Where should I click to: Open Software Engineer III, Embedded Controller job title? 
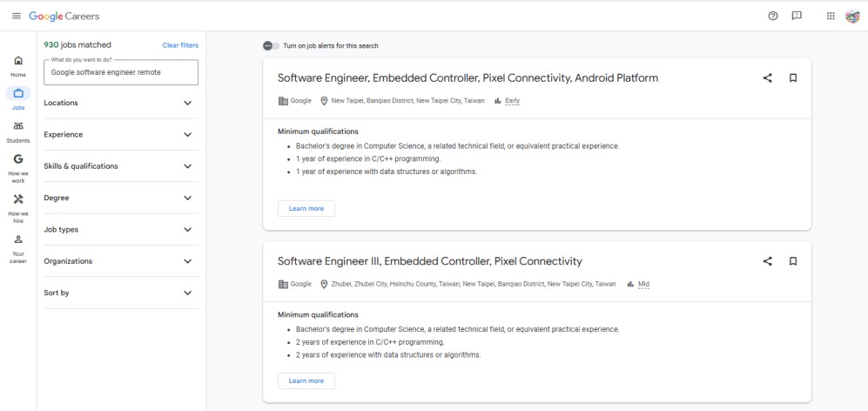(x=429, y=261)
